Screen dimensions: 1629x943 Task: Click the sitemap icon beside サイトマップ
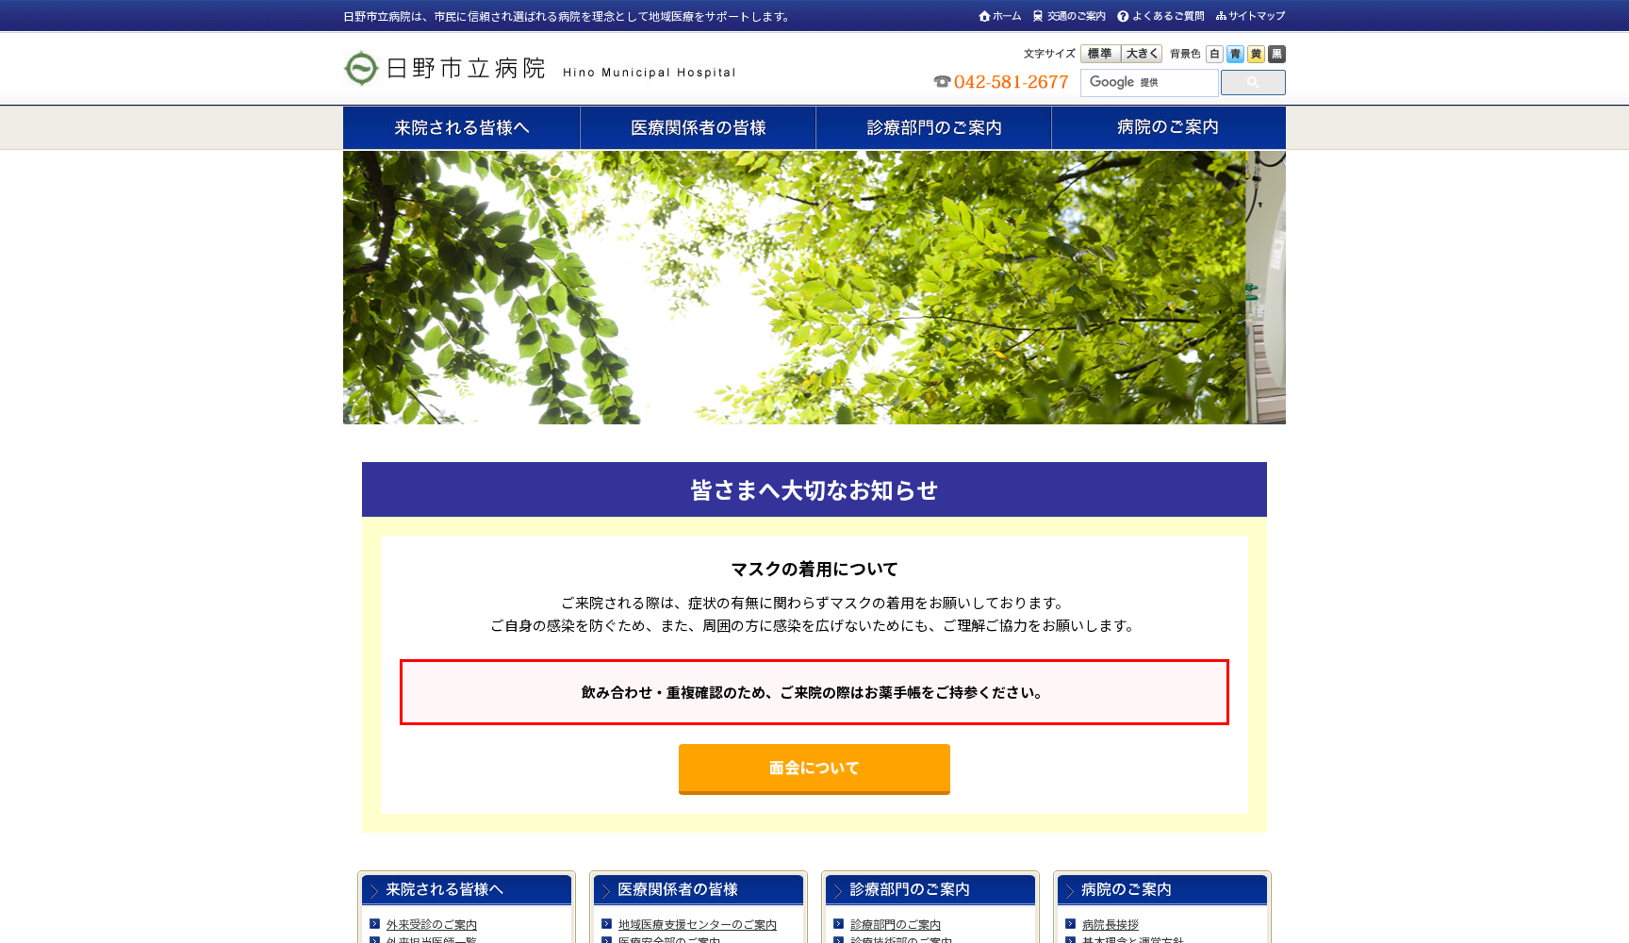(x=1223, y=15)
